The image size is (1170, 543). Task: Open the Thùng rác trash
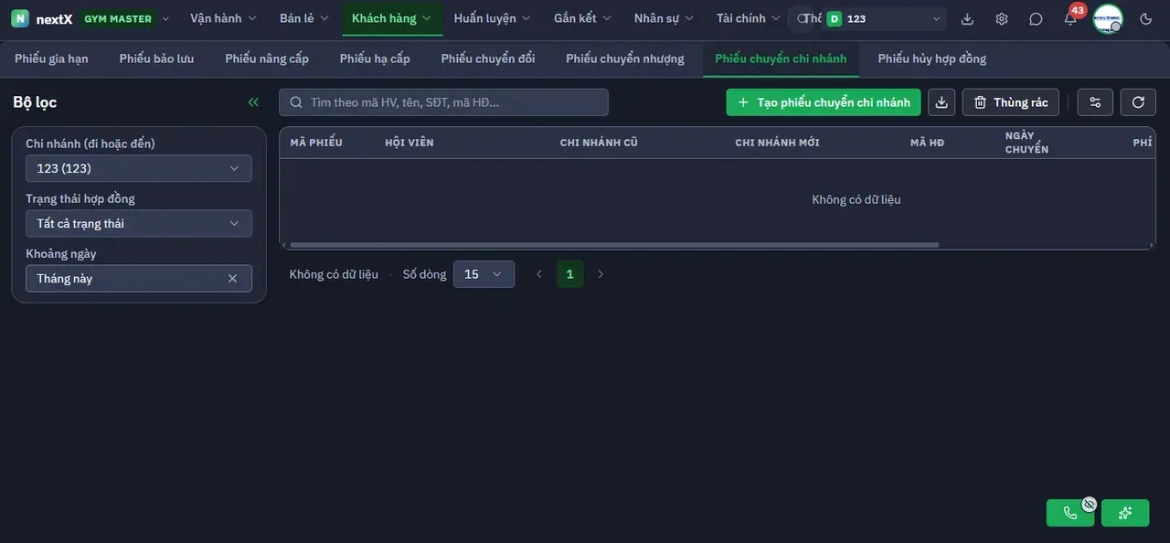click(1011, 102)
